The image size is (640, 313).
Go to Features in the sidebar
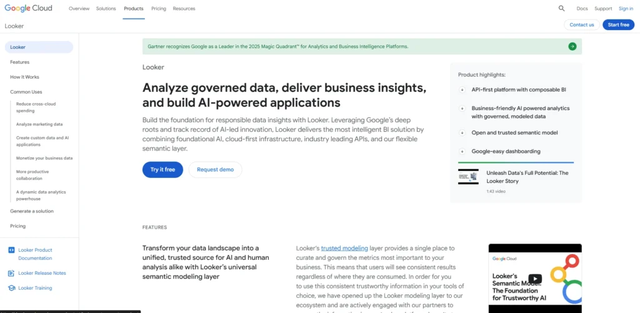19,62
